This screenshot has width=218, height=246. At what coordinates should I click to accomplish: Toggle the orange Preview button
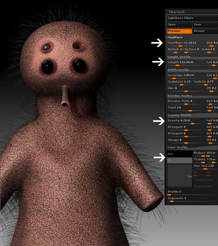pos(179,31)
